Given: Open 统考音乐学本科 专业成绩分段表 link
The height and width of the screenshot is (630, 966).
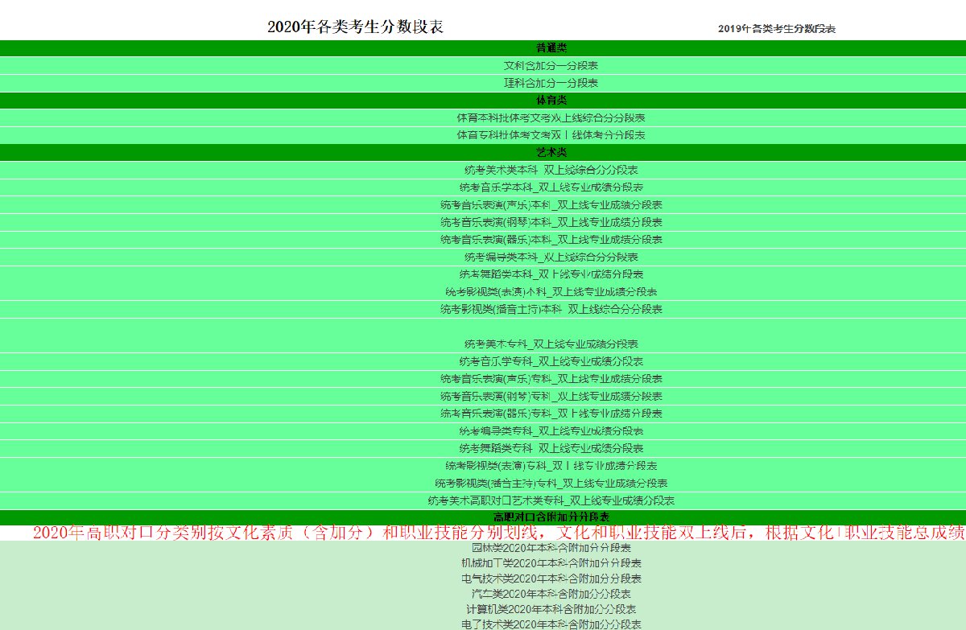Looking at the screenshot, I should point(551,187).
